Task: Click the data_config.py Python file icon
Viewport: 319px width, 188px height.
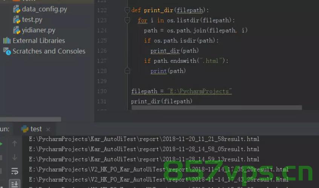Action: tap(17, 9)
